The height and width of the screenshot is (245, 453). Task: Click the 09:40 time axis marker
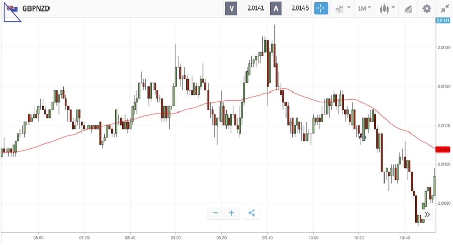coord(267,238)
